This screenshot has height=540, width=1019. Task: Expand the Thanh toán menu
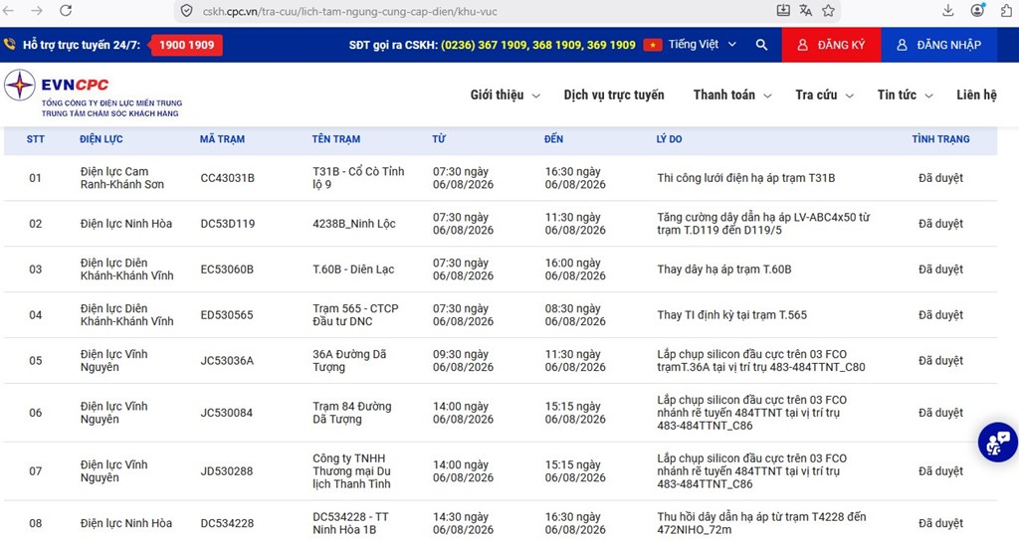[732, 94]
